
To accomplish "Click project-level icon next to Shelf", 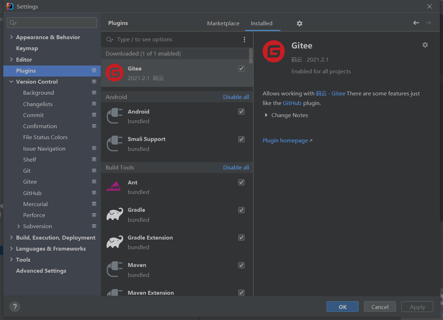I will [94, 159].
